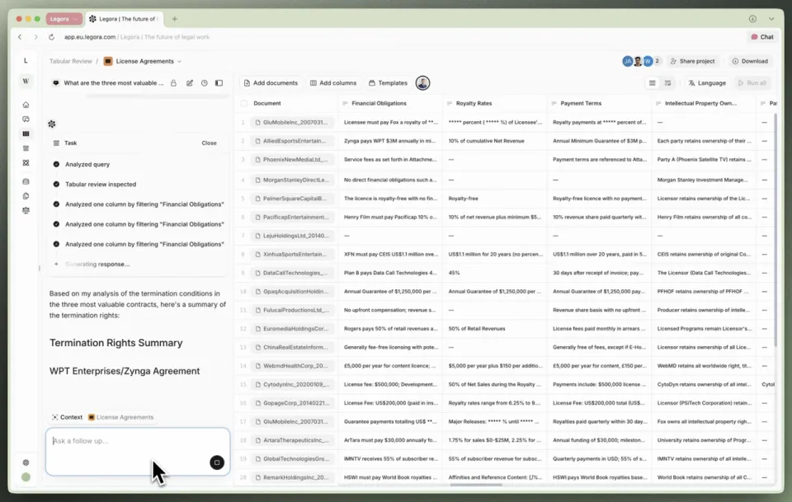The width and height of the screenshot is (792, 502).
Task: Open Financial Obligations column header menu
Action: click(x=345, y=103)
